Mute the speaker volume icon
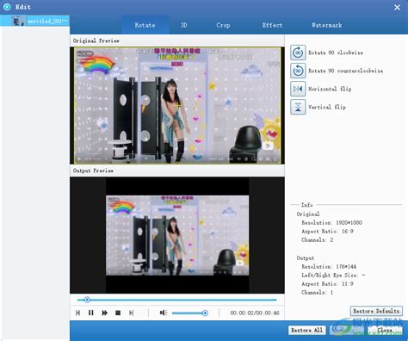 click(164, 313)
